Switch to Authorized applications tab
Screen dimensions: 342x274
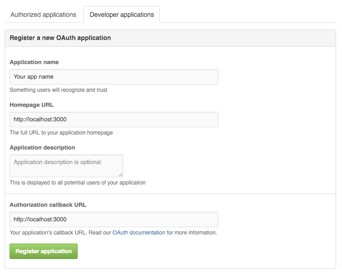[x=43, y=15]
